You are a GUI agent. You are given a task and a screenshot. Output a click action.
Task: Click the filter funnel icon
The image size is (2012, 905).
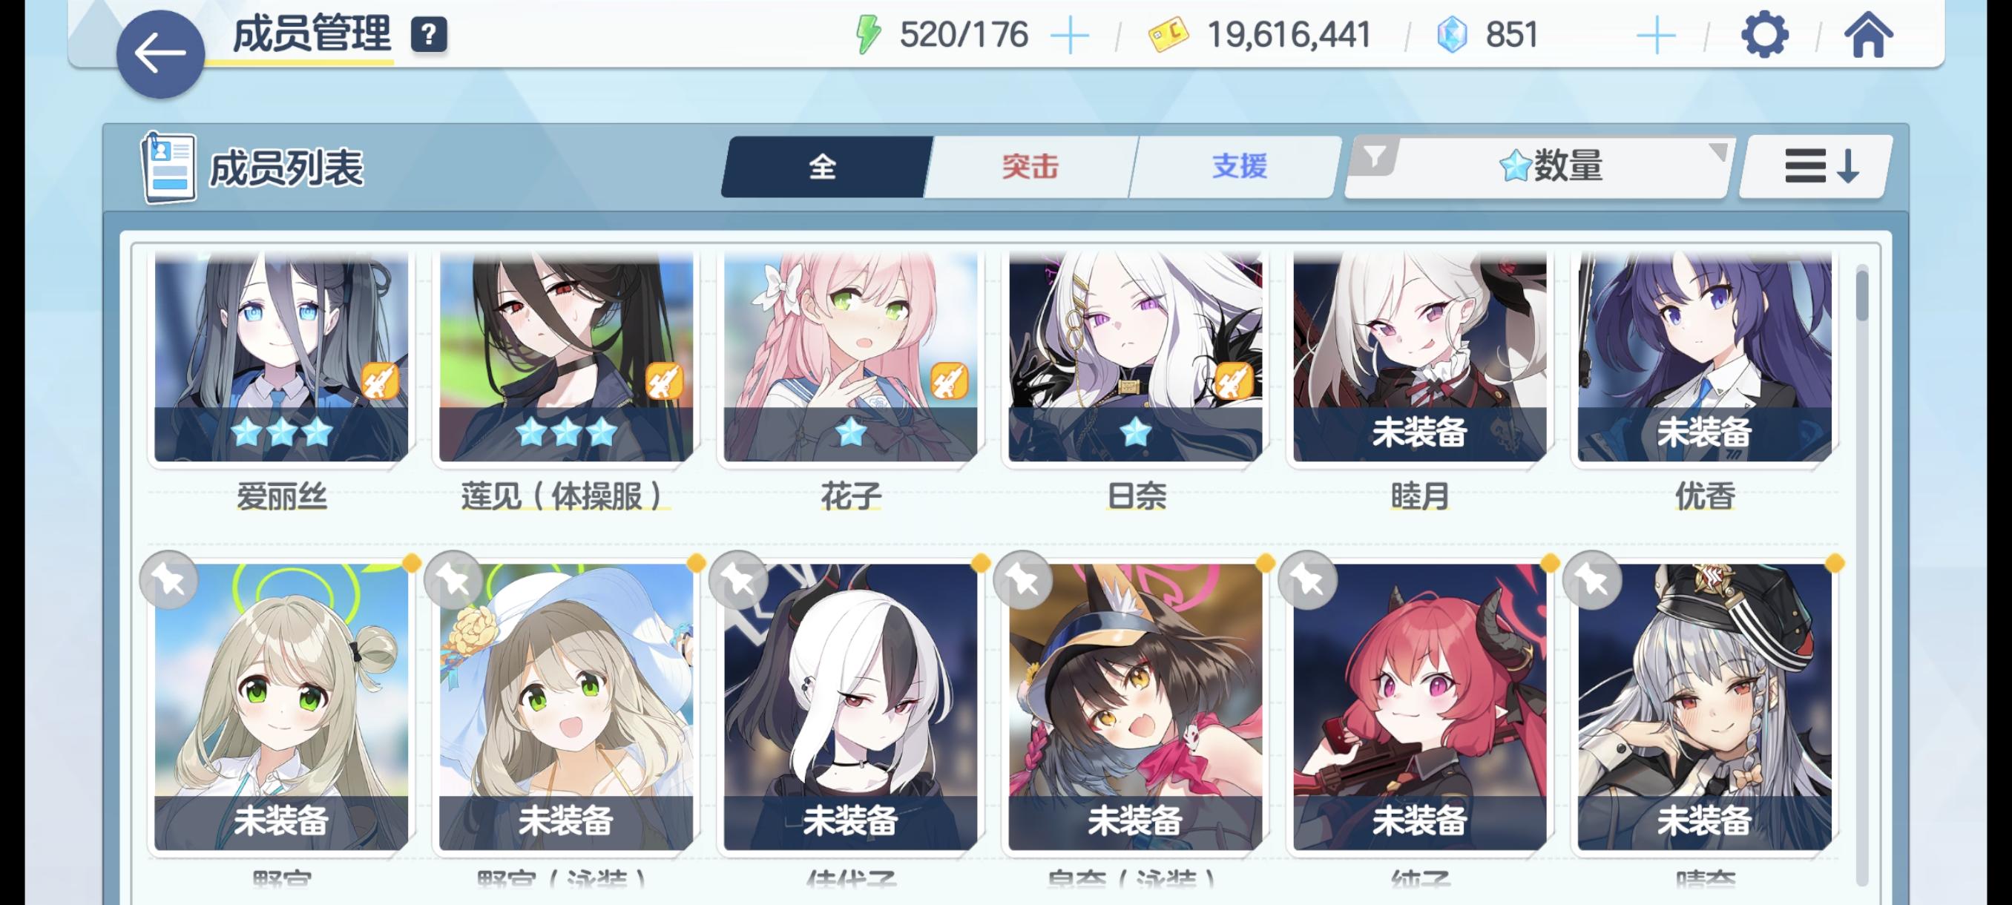pyautogui.click(x=1375, y=157)
